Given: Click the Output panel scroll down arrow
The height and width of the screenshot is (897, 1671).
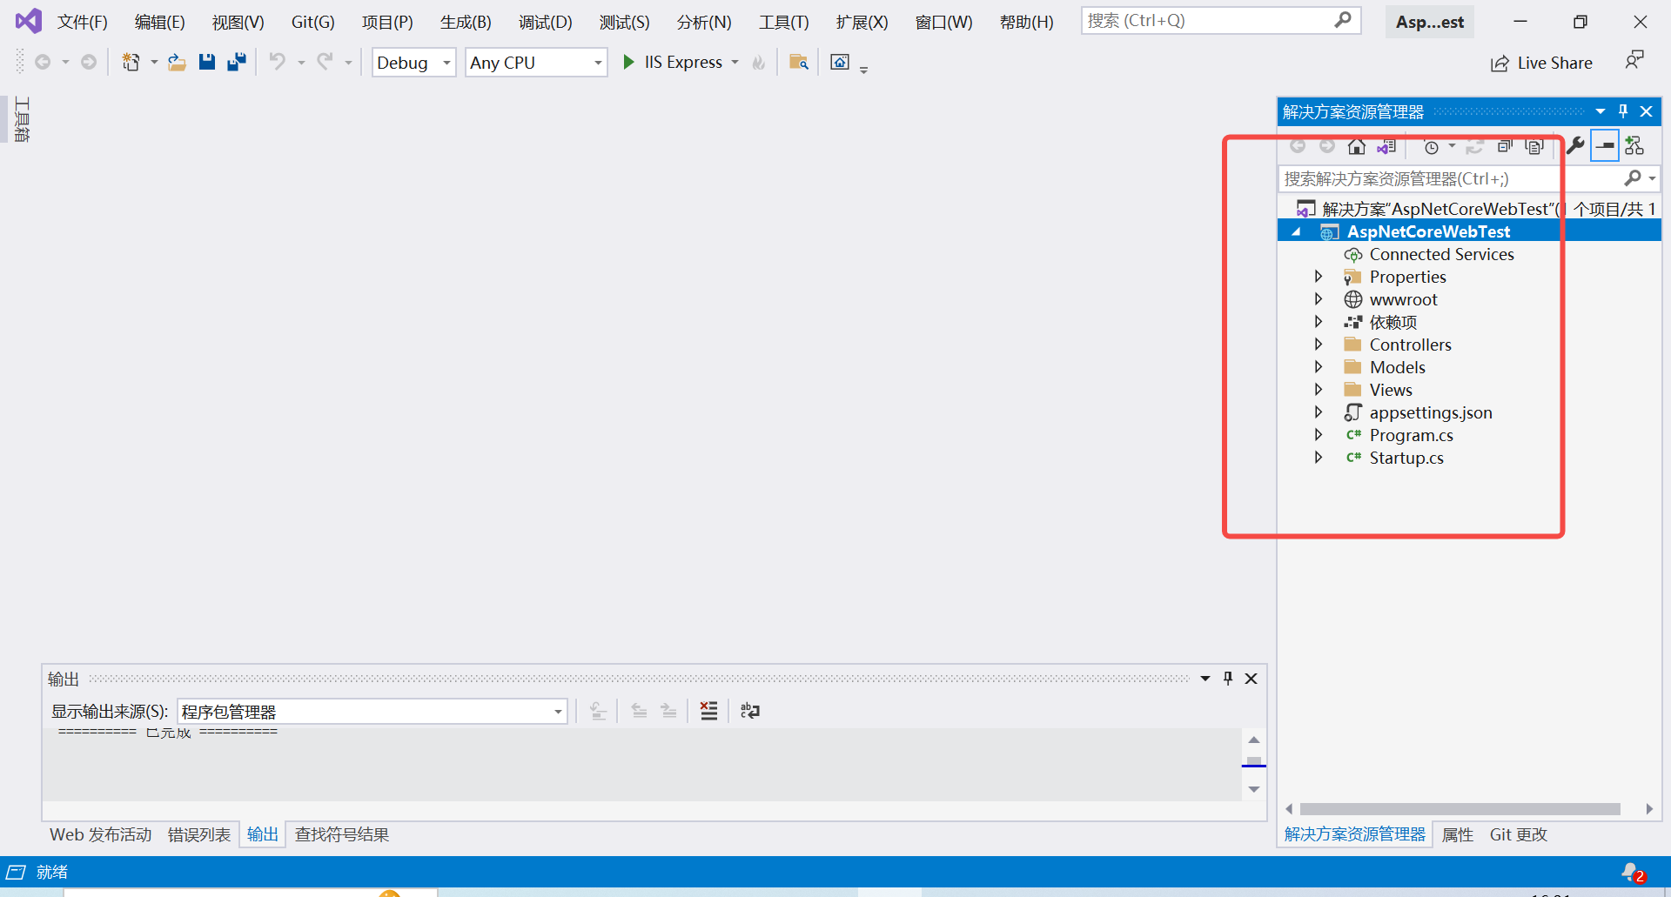Looking at the screenshot, I should 1254,789.
